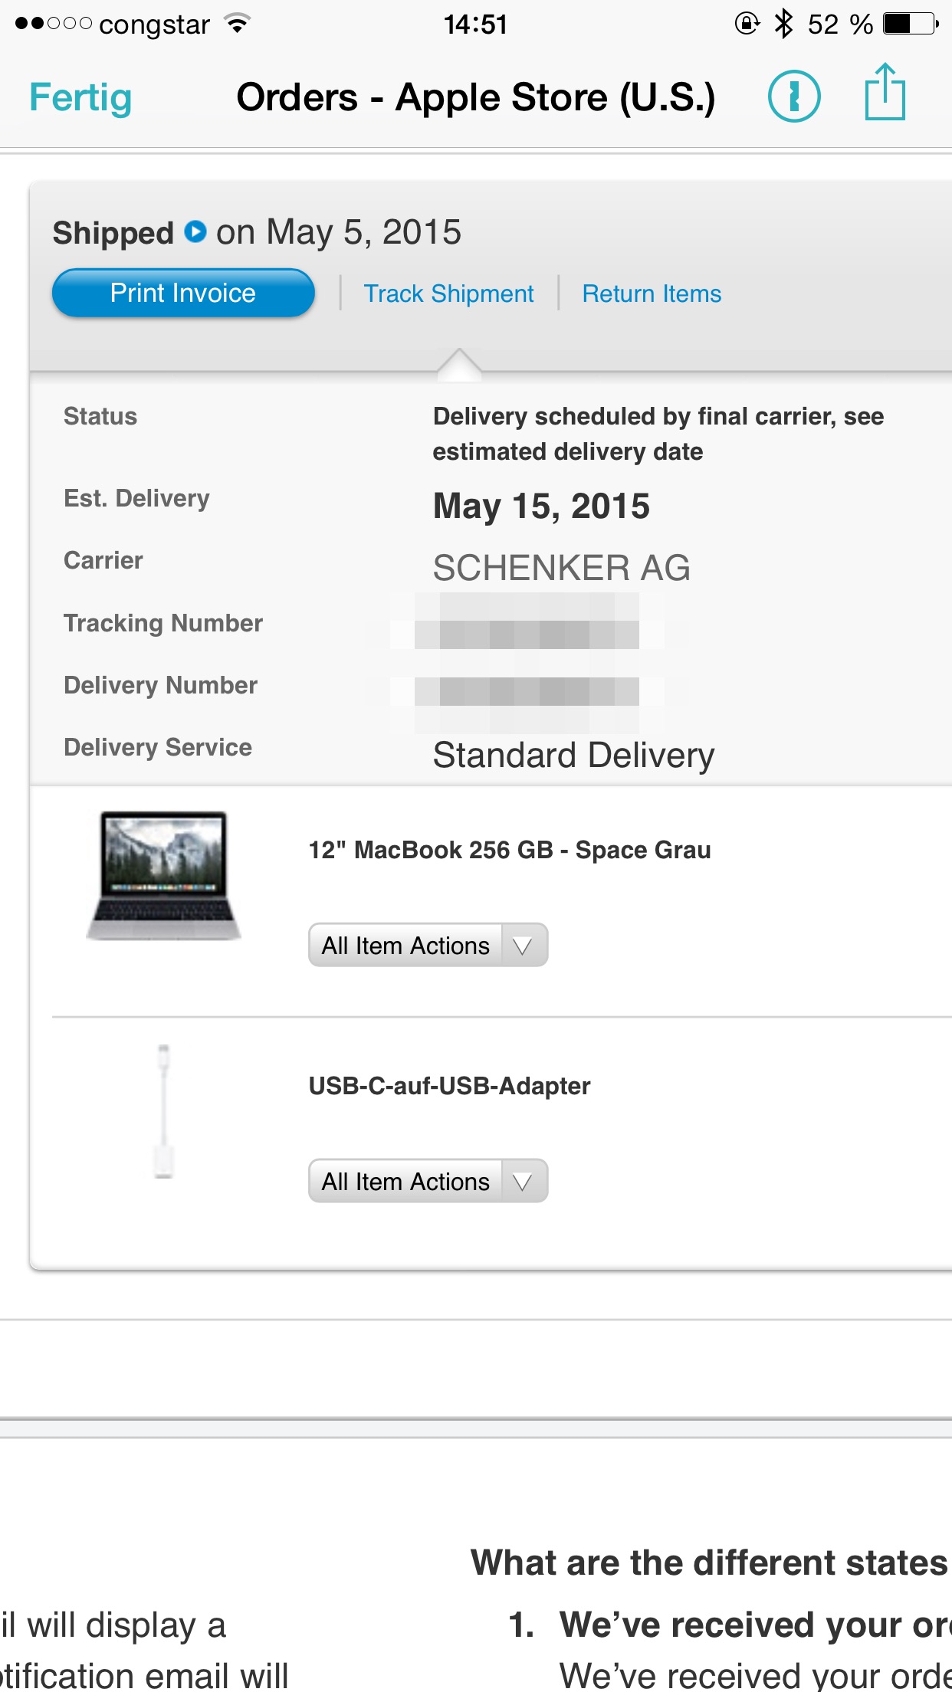Tap the blue Shipped arrow icon
The width and height of the screenshot is (952, 1692).
(x=196, y=231)
